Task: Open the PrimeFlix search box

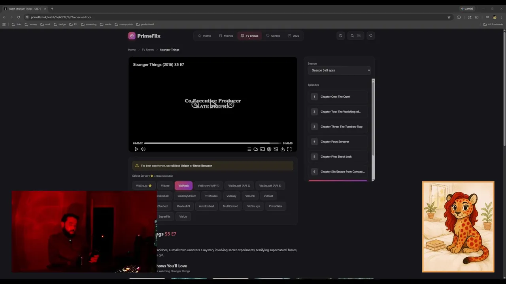Action: 356,35
